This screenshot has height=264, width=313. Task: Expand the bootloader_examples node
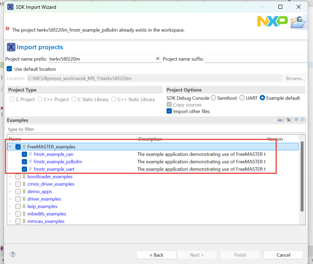10,177
